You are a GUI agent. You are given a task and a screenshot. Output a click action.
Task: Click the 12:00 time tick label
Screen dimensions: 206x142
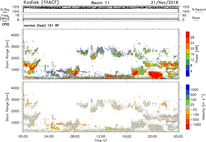(101, 137)
